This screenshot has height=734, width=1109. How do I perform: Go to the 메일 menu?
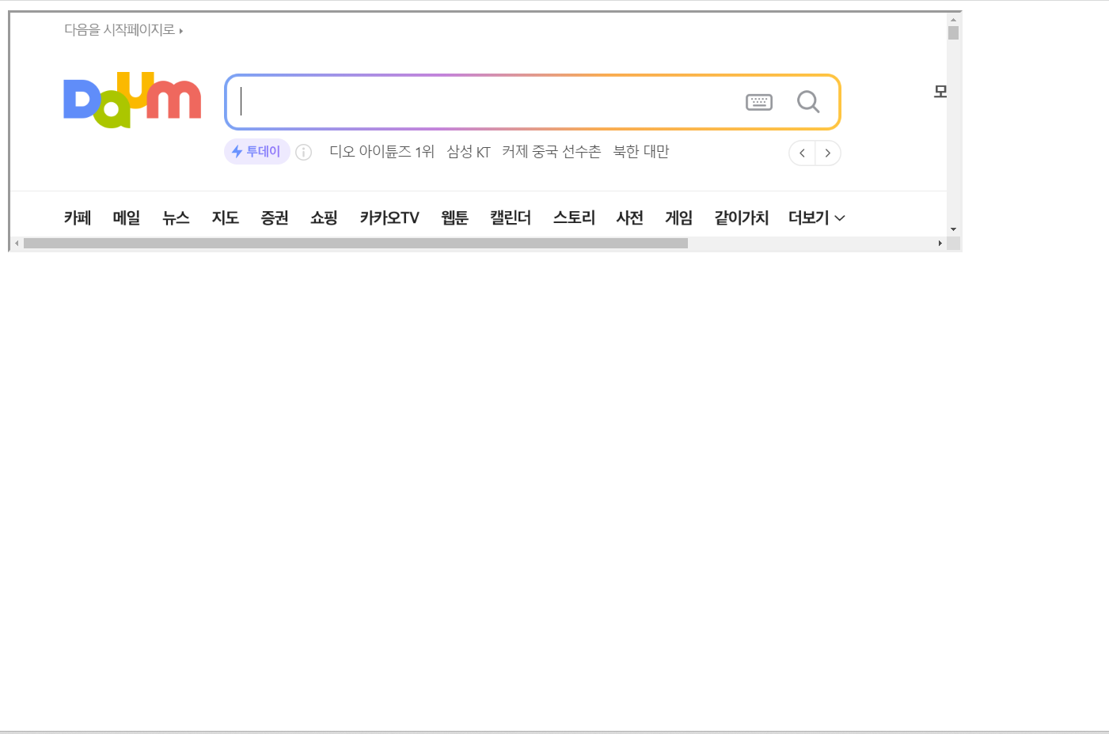[127, 218]
